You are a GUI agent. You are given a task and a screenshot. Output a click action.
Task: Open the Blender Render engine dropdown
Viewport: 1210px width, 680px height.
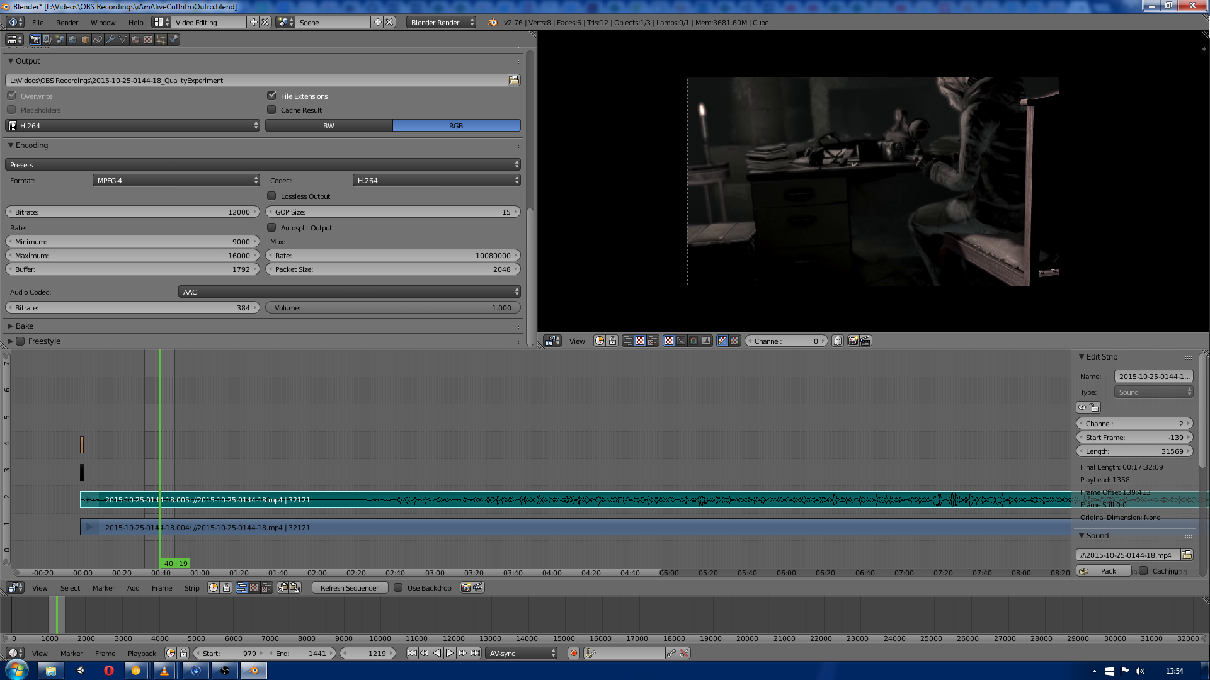[442, 22]
